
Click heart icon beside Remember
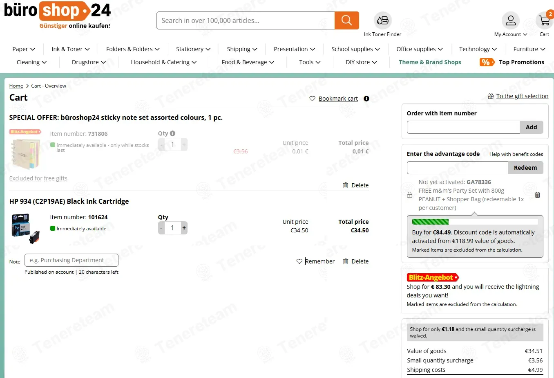(x=299, y=261)
